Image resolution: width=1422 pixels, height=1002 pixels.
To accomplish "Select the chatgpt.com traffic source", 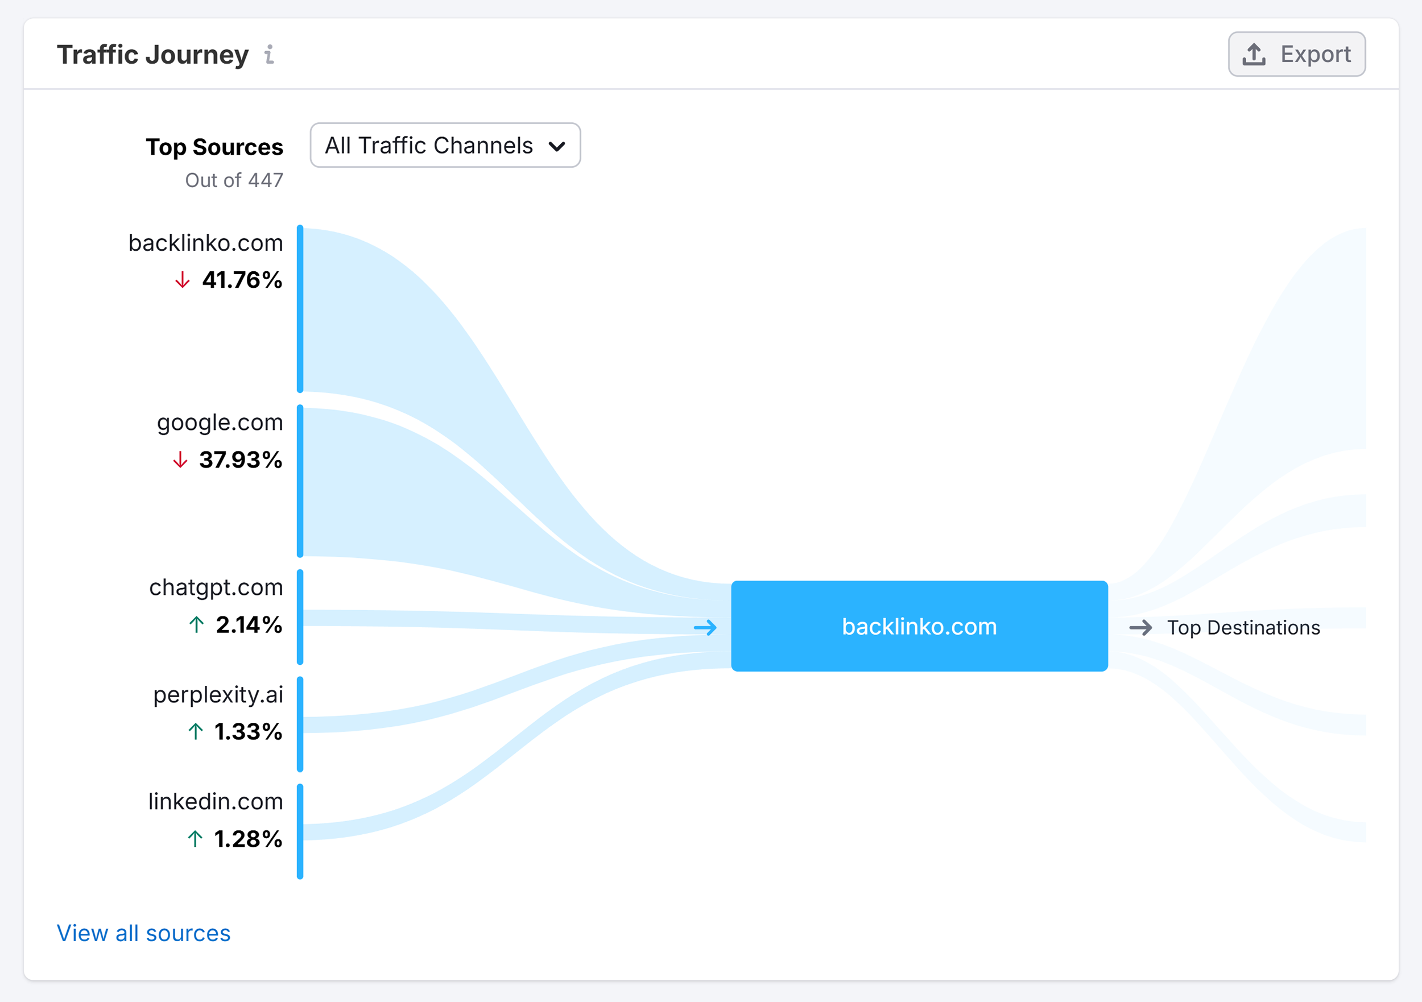I will (216, 587).
